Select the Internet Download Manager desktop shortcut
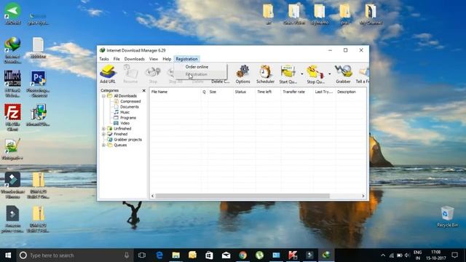 pos(12,50)
